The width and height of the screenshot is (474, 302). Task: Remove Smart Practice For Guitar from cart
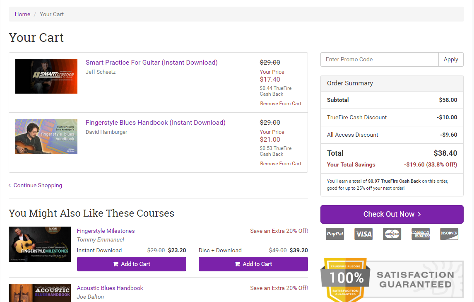[281, 104]
